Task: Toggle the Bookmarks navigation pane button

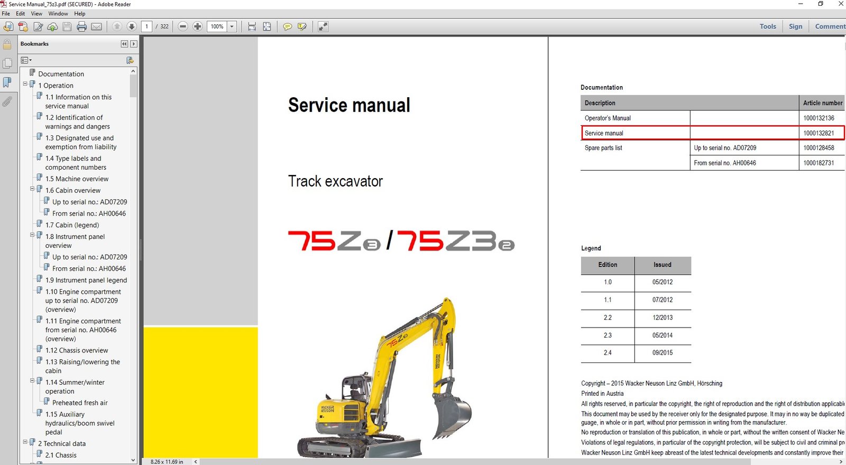Action: [7, 82]
